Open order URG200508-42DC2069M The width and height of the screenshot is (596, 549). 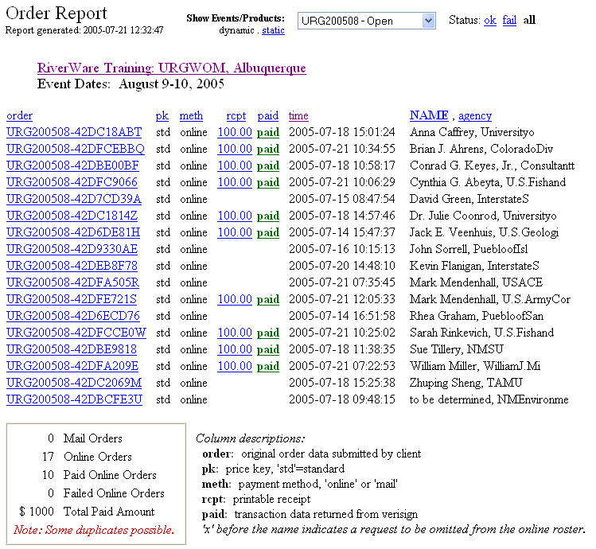(x=74, y=383)
